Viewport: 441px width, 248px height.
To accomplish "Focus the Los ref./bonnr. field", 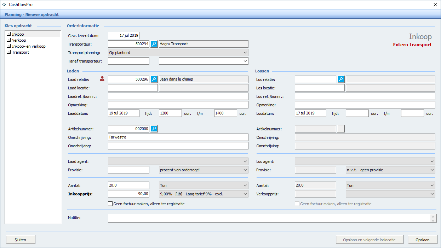I will click(365, 96).
